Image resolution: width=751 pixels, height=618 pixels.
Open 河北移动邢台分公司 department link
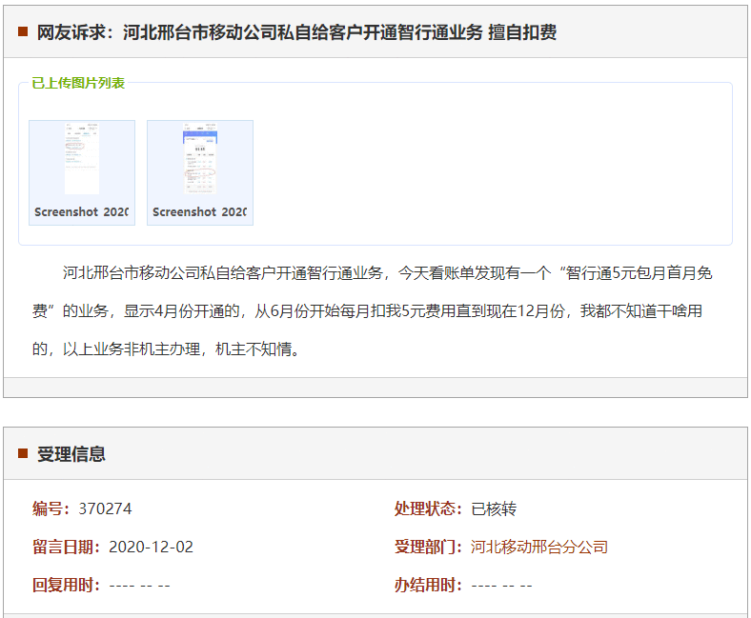pos(539,547)
